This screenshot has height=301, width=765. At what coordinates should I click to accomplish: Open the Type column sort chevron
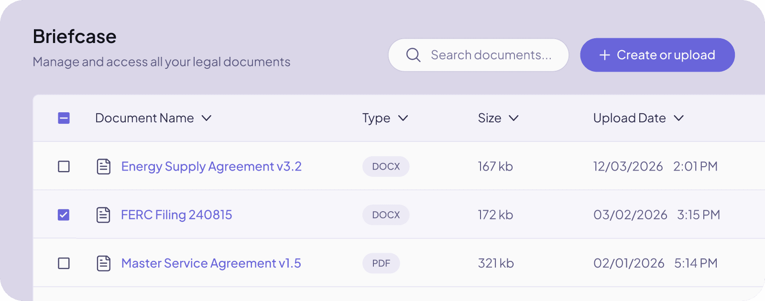(x=403, y=118)
